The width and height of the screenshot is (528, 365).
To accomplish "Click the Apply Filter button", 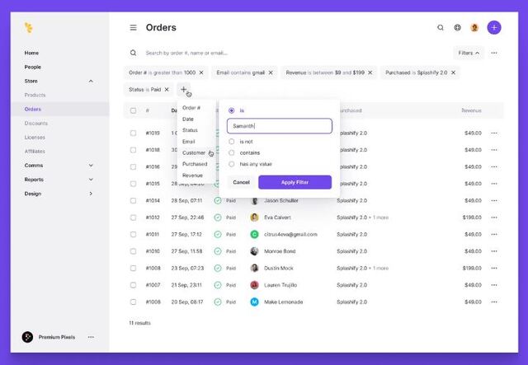I will (295, 182).
